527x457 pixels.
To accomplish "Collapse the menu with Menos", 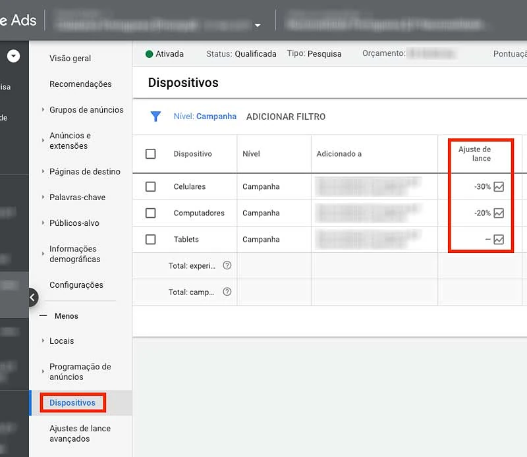I will [x=59, y=316].
